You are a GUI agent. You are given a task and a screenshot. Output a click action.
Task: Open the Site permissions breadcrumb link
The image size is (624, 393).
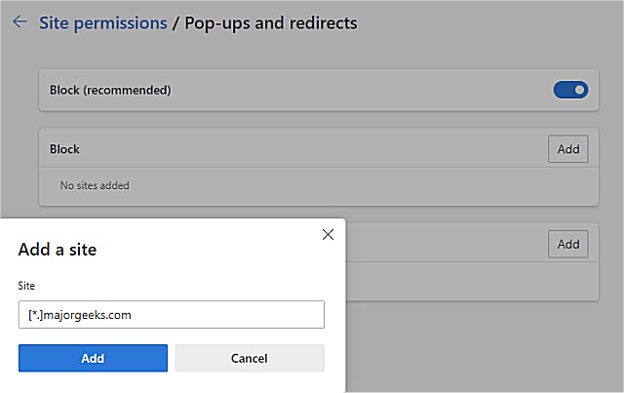[x=102, y=22]
